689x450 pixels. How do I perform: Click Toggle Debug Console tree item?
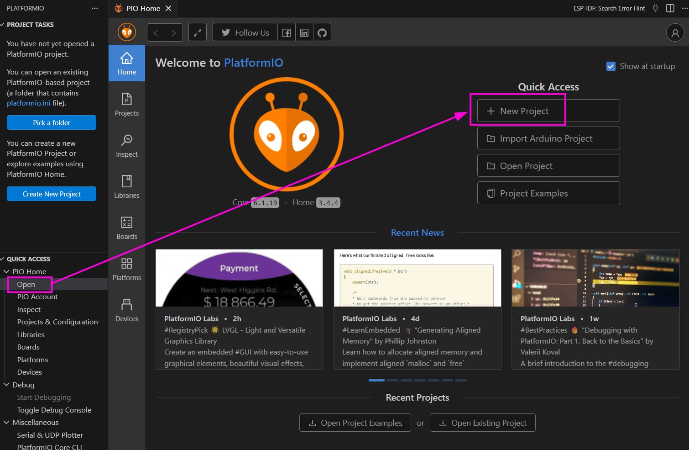(x=54, y=410)
